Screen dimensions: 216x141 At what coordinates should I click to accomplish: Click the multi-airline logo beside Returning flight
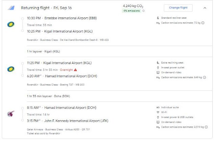(x=11, y=8)
